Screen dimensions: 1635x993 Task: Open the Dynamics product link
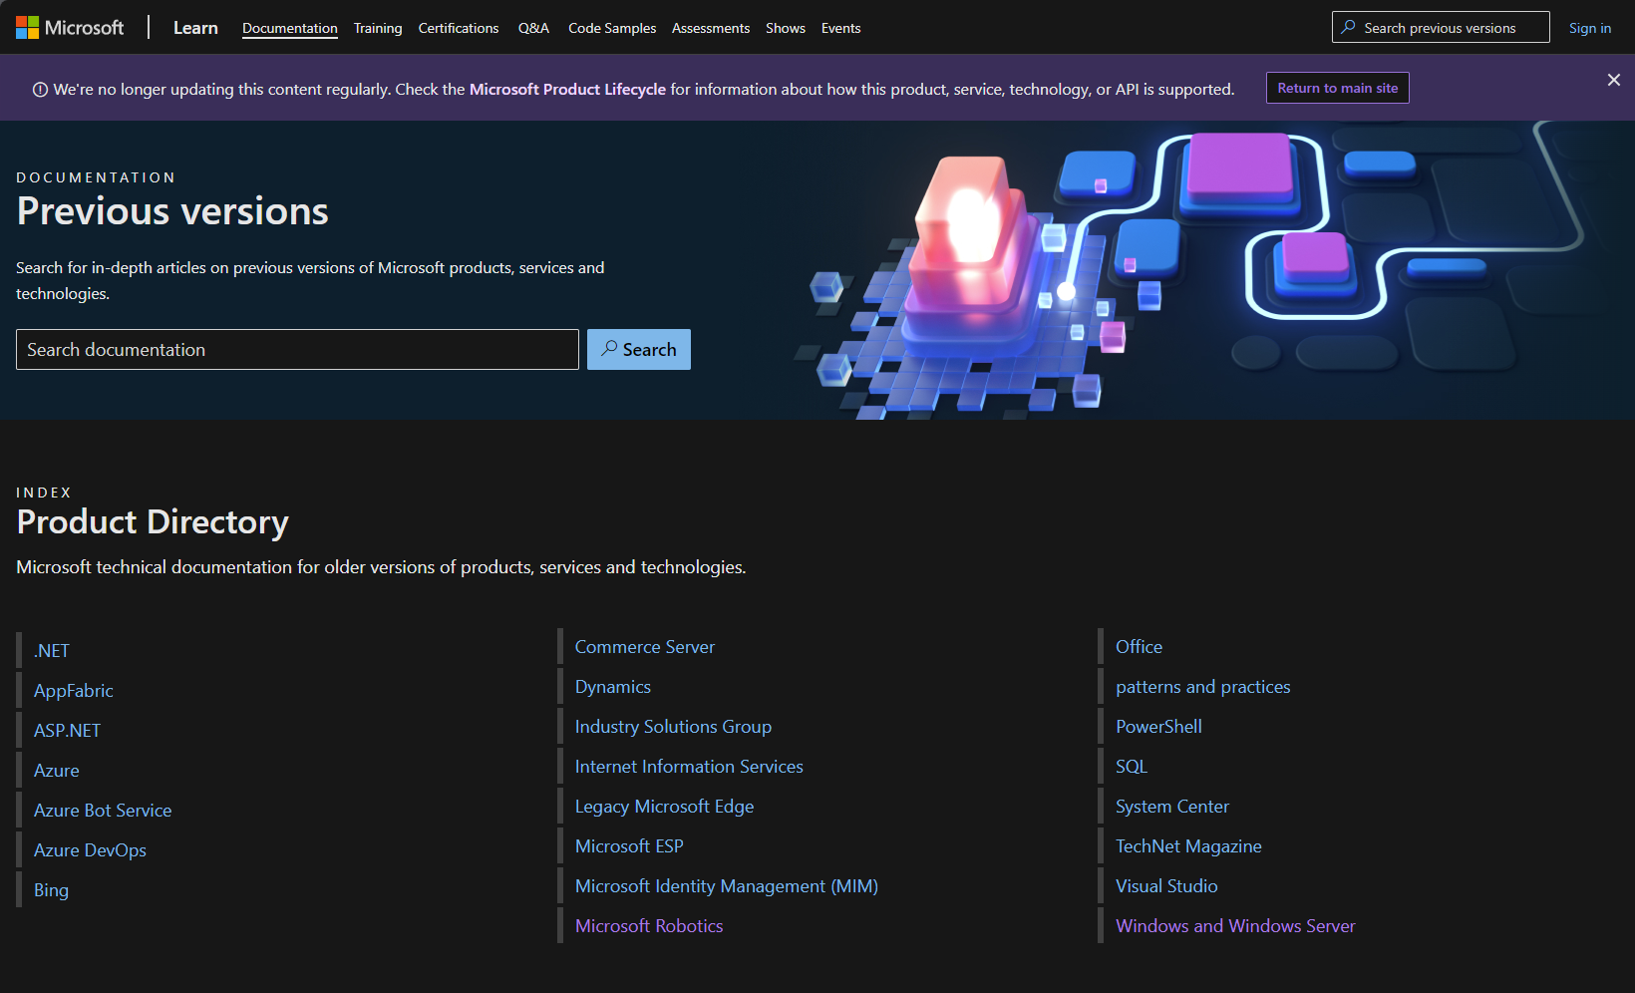(613, 687)
